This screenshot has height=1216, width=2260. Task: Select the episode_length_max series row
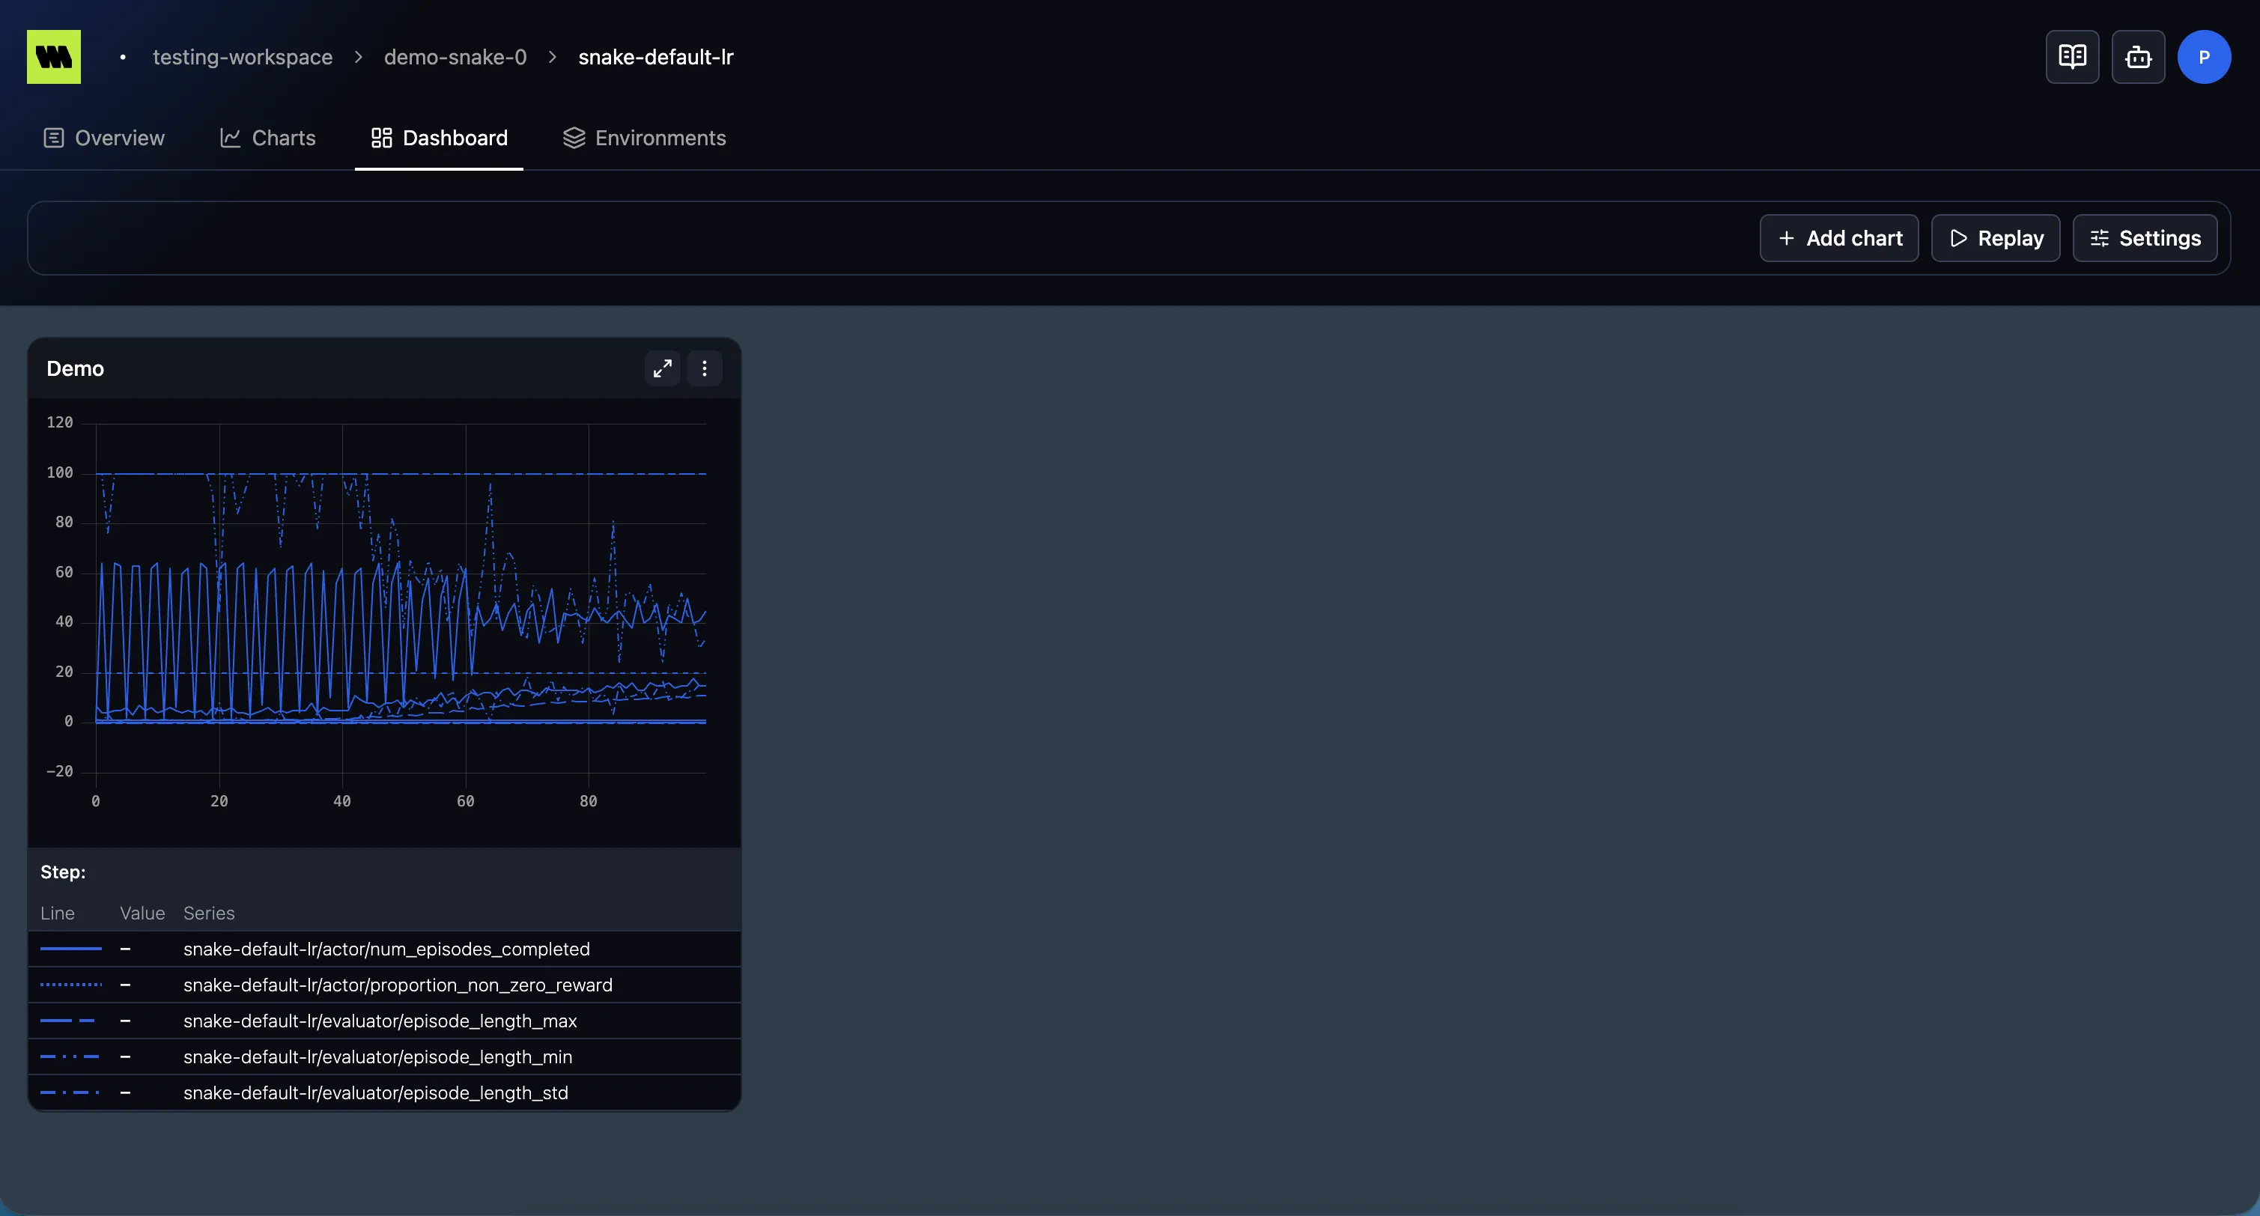click(384, 1021)
